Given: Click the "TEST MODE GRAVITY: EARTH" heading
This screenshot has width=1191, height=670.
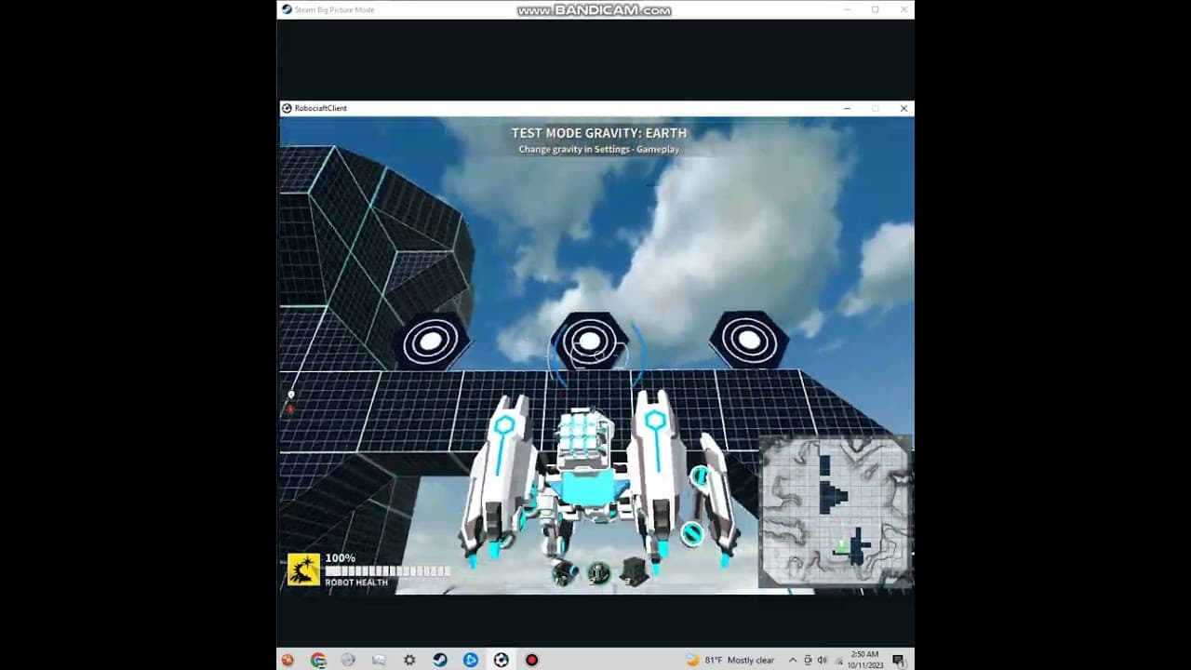Looking at the screenshot, I should pyautogui.click(x=599, y=133).
